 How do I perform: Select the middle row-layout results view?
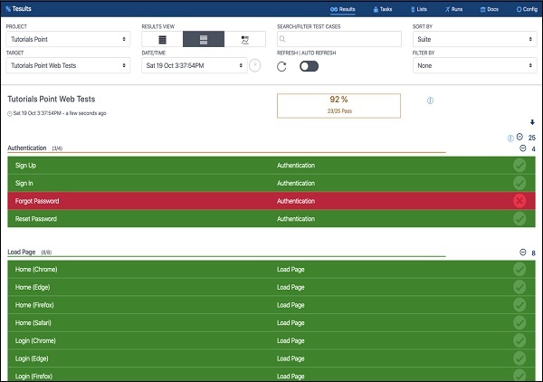click(204, 40)
